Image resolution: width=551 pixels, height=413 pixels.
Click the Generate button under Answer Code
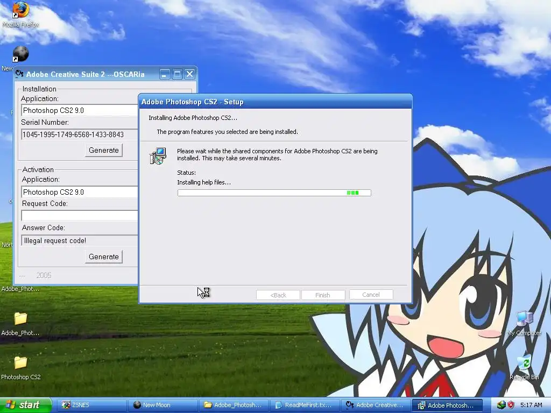(104, 257)
